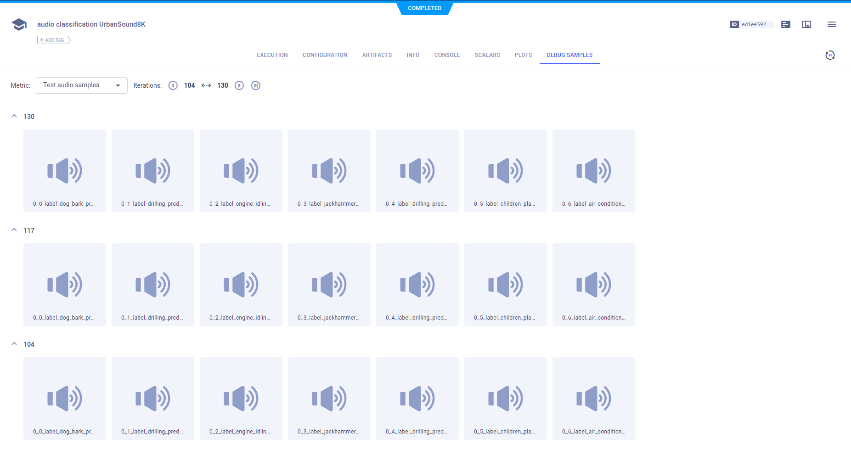This screenshot has width=851, height=467.
Task: Toggle auto-refresh icon on the right
Action: pos(830,55)
